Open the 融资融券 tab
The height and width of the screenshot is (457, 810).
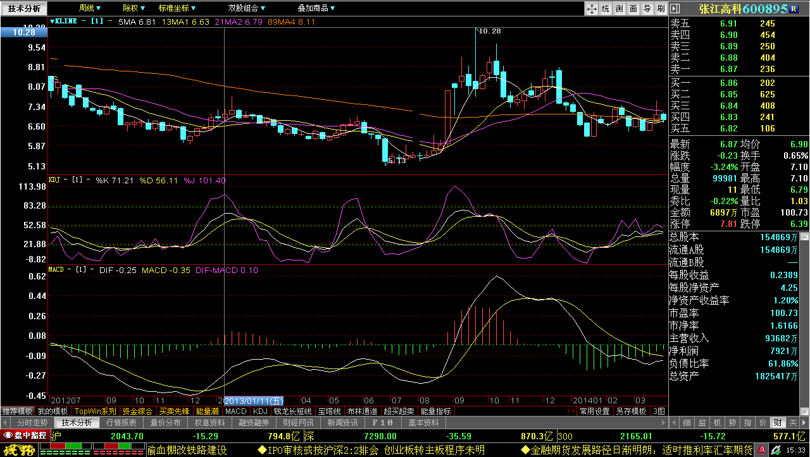[254, 423]
